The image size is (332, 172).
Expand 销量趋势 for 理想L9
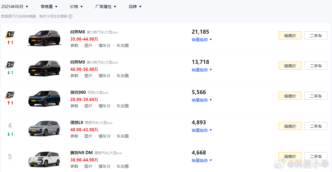pos(202,130)
